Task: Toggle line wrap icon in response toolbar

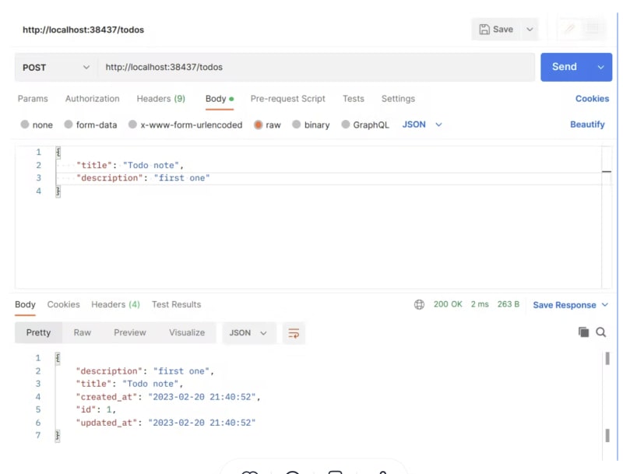Action: point(294,333)
